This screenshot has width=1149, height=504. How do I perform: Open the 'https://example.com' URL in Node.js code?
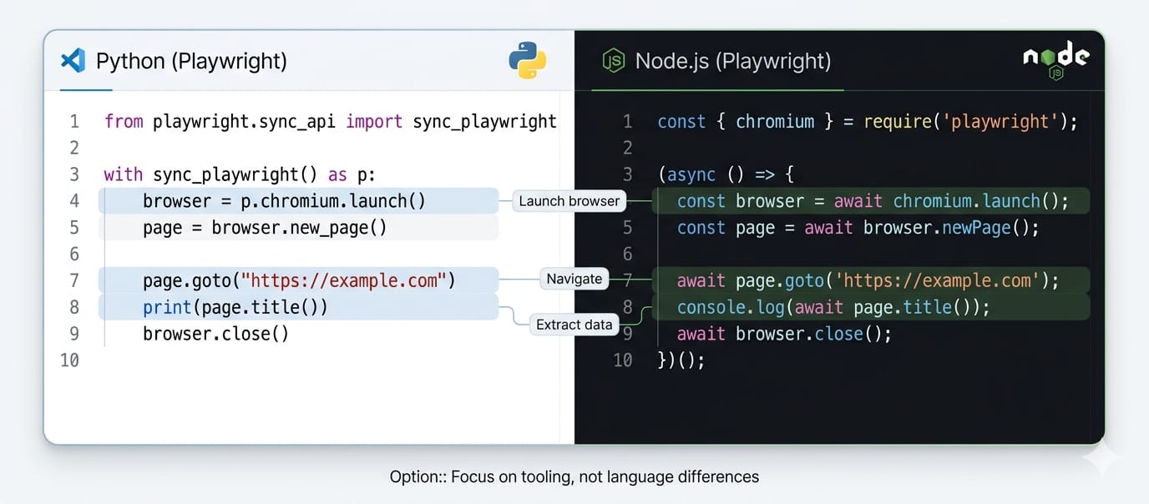943,281
